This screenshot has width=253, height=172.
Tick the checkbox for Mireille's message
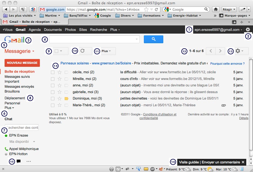pyautogui.click(x=53, y=79)
